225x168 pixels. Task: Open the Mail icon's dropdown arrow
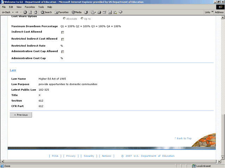95,12
